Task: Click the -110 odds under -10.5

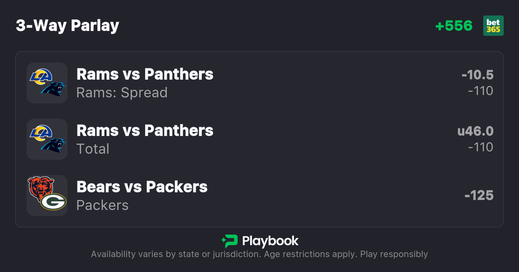Action: (480, 91)
